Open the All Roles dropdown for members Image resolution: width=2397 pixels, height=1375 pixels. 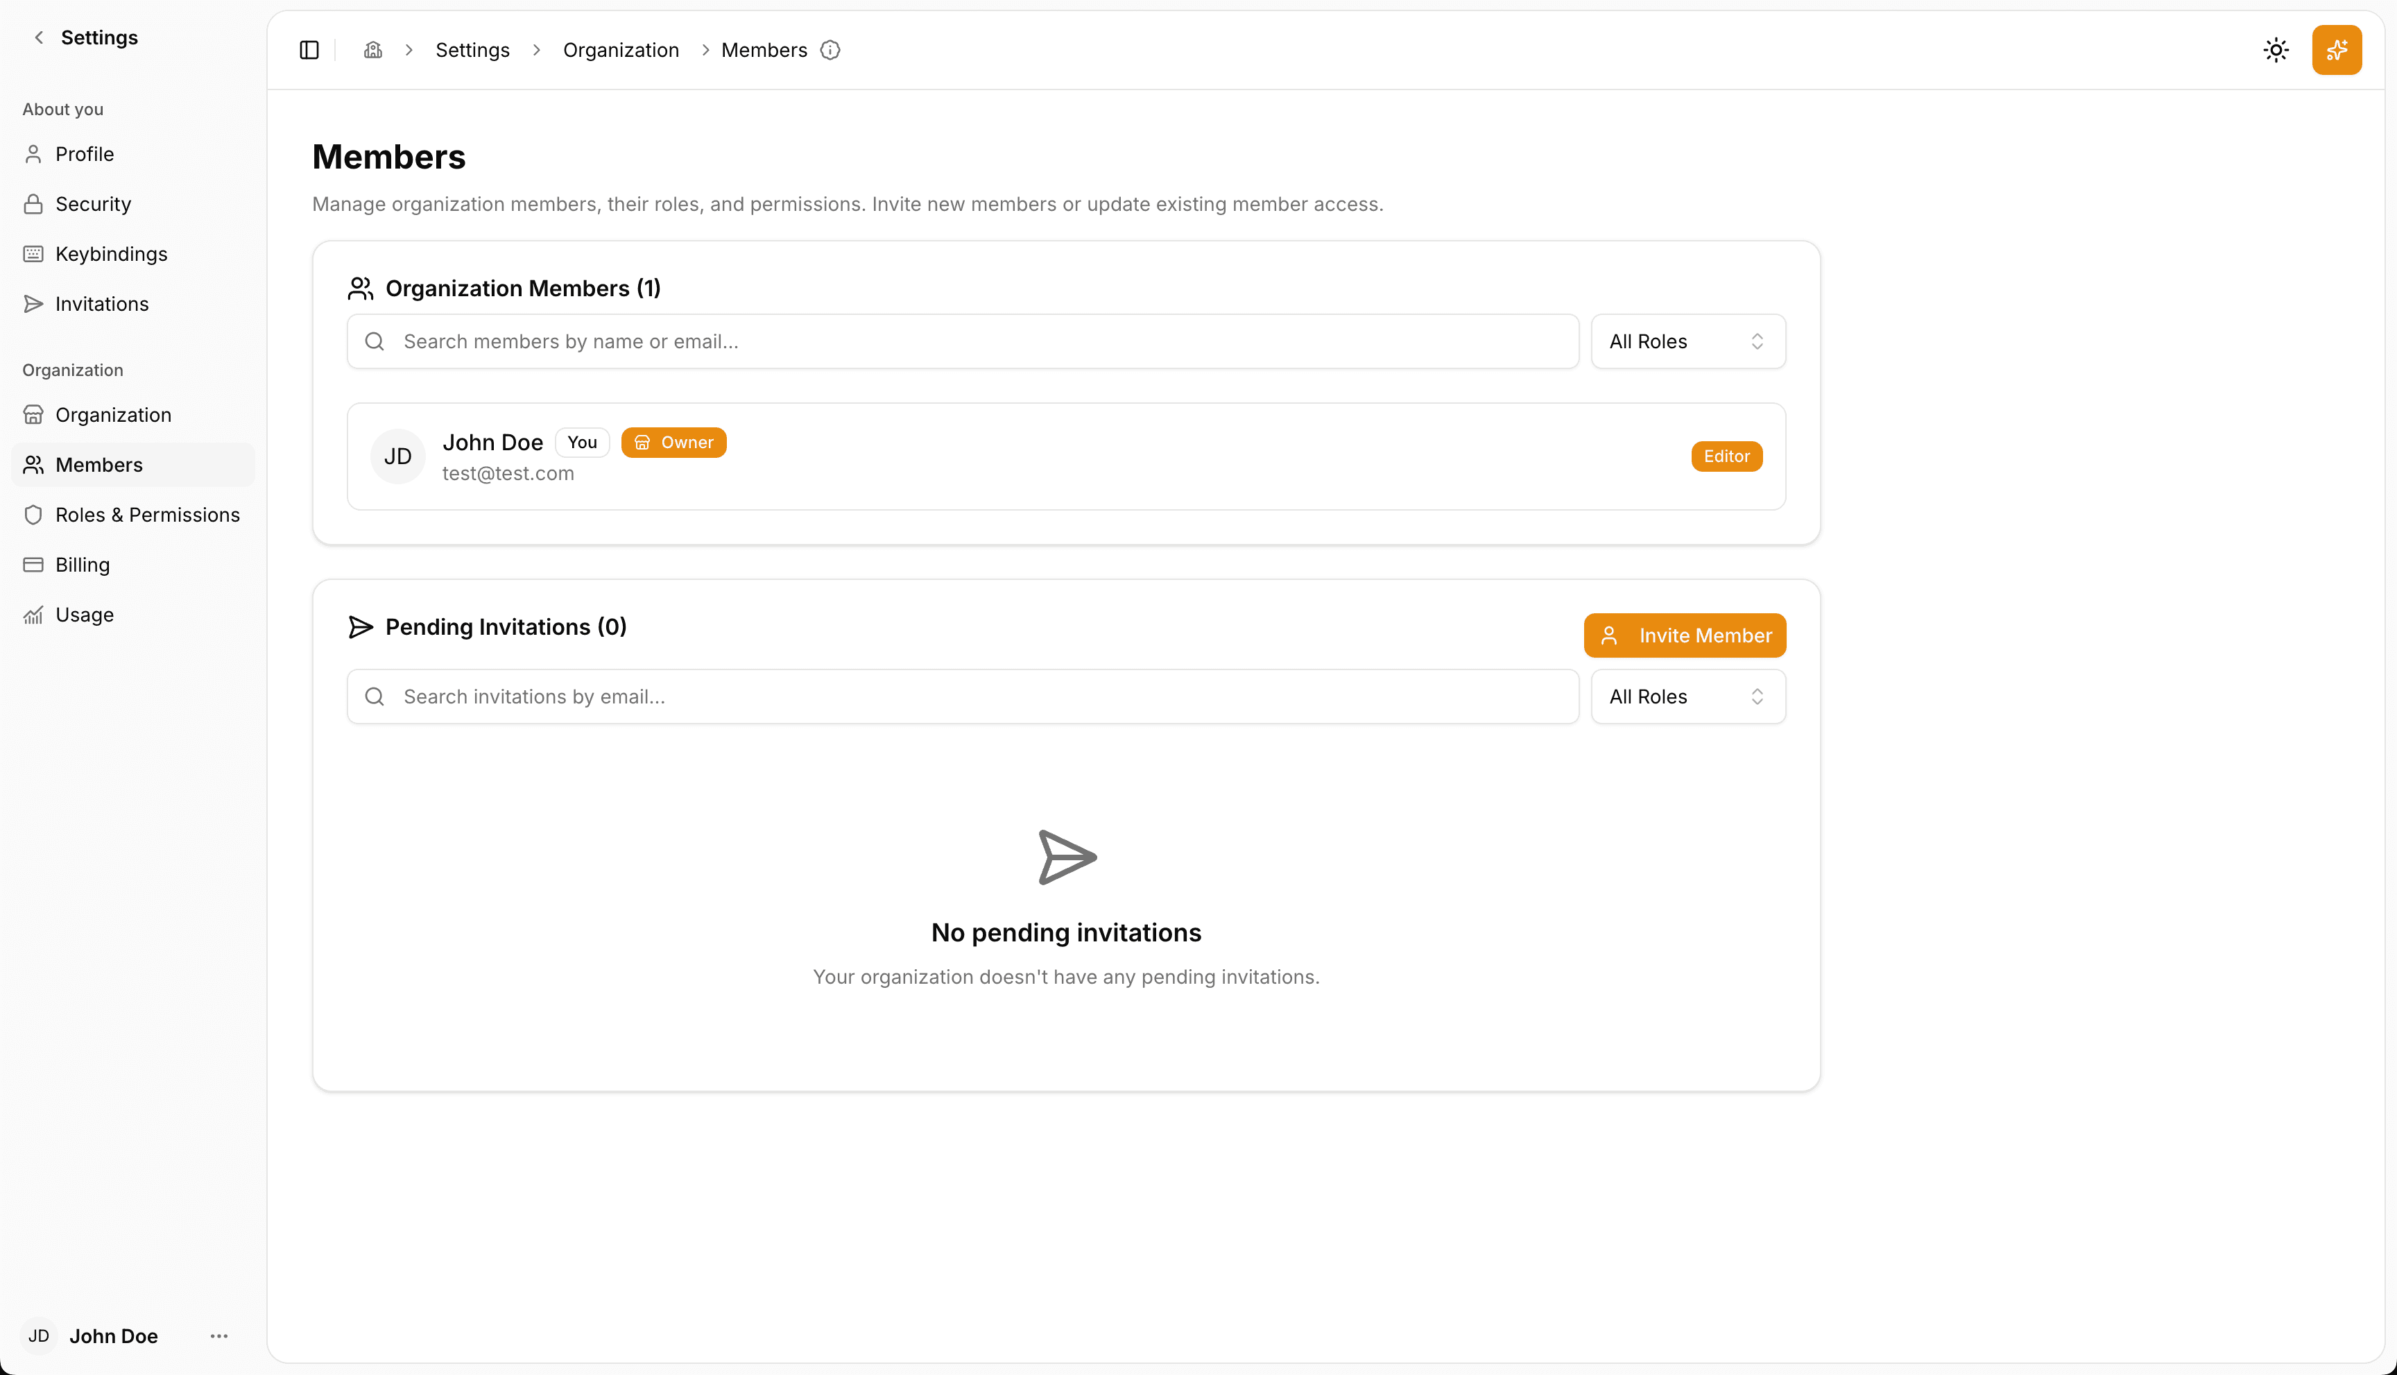click(1687, 341)
